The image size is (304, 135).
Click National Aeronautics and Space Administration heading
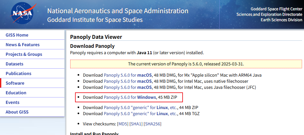118,11
